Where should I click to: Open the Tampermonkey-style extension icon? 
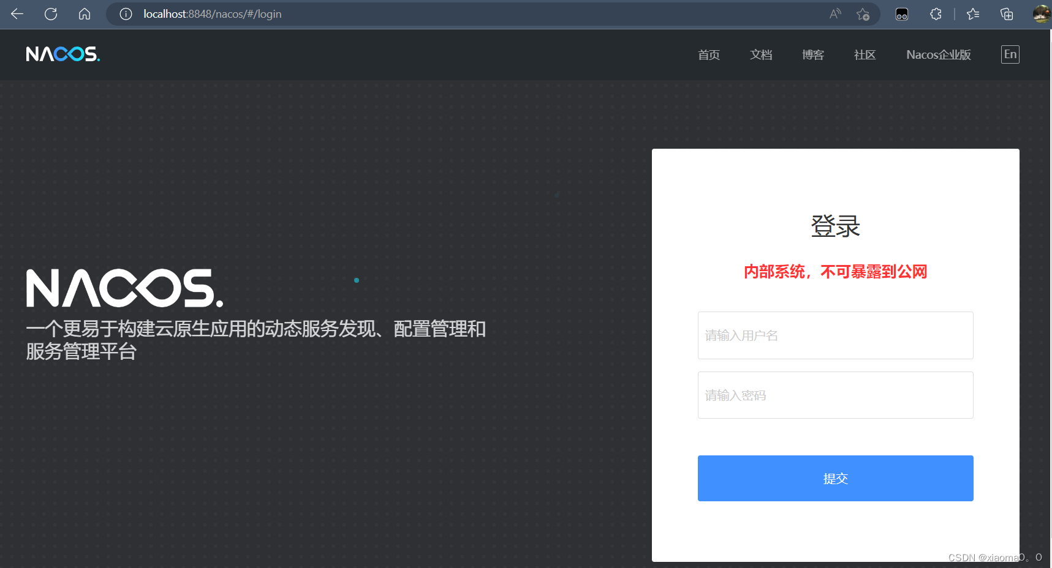coord(902,14)
